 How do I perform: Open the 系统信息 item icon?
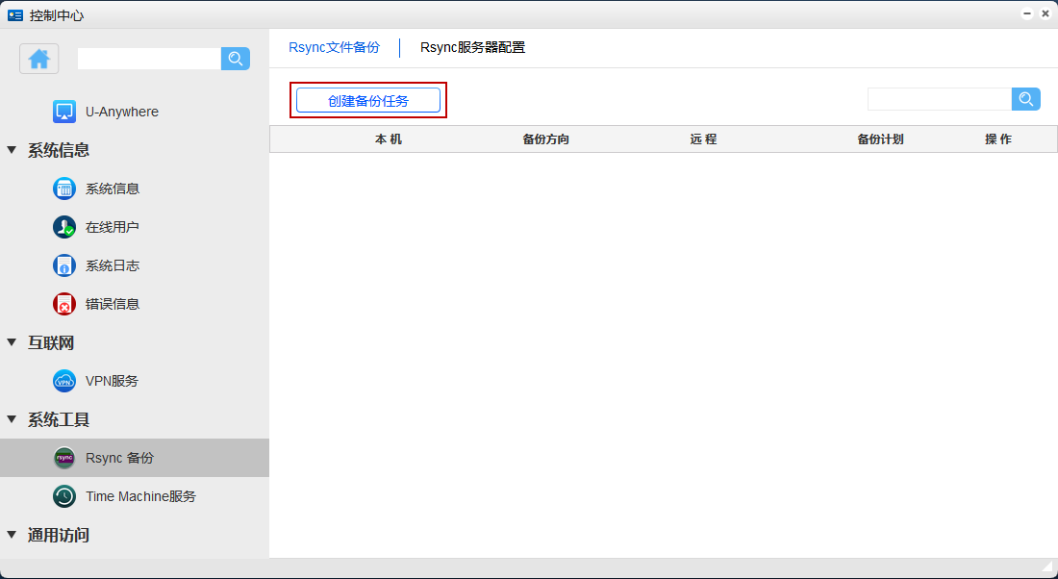[64, 189]
